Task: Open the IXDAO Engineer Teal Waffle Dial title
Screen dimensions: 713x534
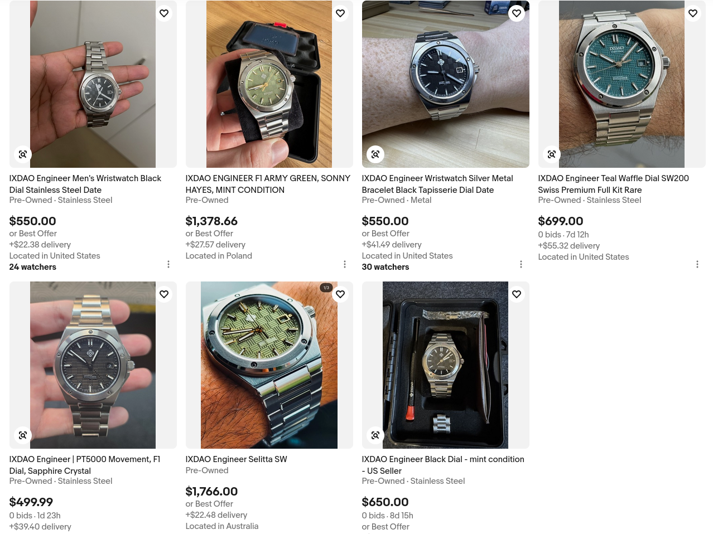Action: 613,184
